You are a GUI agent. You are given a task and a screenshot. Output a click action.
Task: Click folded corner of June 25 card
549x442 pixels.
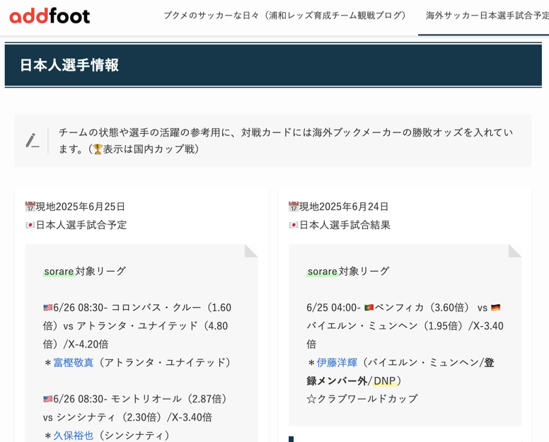click(251, 251)
